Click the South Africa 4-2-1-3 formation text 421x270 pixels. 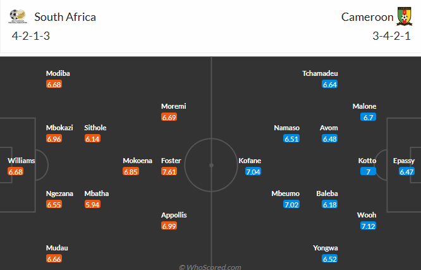click(x=31, y=35)
